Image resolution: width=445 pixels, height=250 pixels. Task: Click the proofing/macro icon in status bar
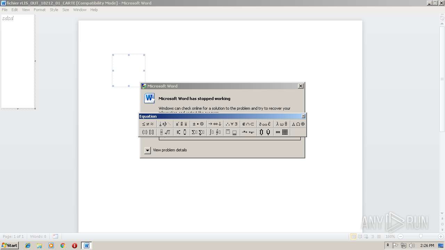[55, 236]
